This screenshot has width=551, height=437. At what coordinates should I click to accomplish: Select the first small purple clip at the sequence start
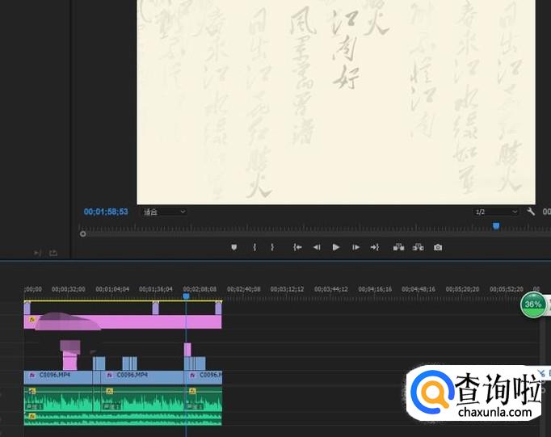tap(27, 308)
